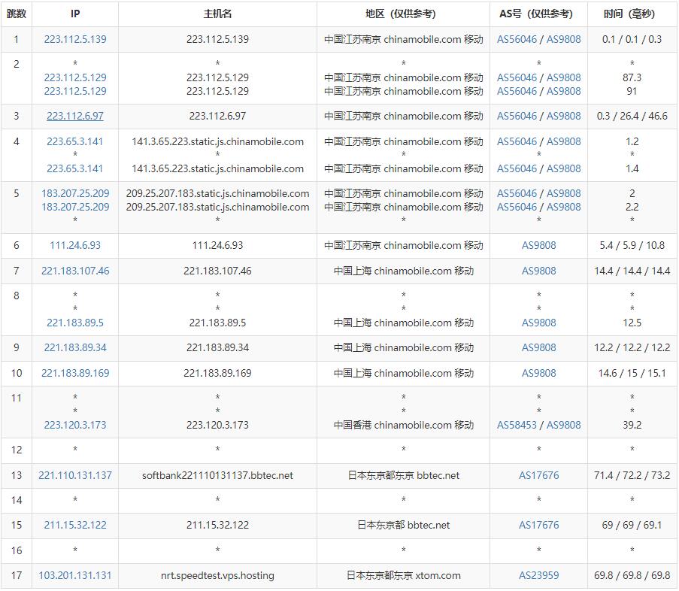
Task: Click IP link 223.112.6.97 in hop 3
Action: (x=75, y=116)
